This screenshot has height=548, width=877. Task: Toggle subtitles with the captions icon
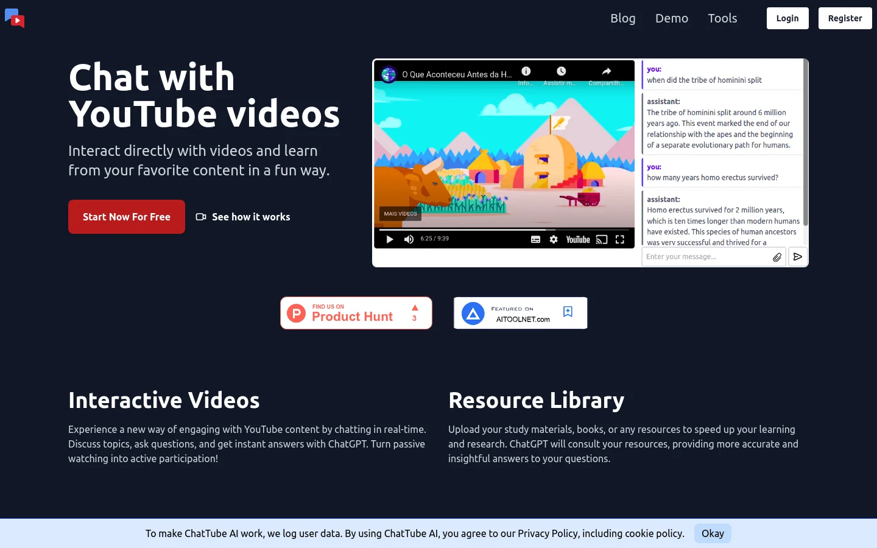[x=535, y=239]
